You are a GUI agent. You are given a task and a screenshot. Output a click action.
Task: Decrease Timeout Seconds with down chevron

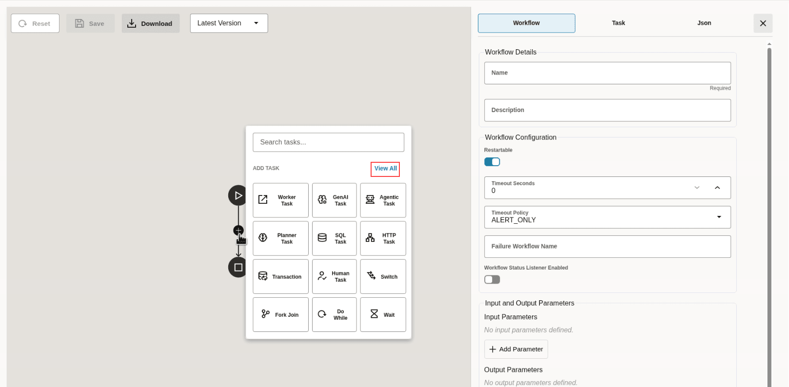coord(697,188)
